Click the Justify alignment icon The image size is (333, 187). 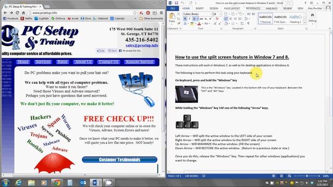(240, 19)
